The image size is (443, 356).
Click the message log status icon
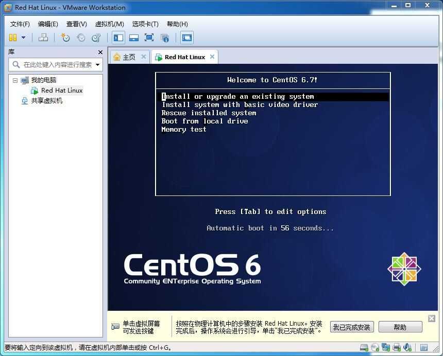[x=423, y=348]
